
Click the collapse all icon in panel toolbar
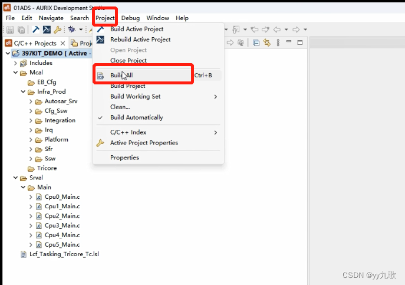tap(256, 42)
